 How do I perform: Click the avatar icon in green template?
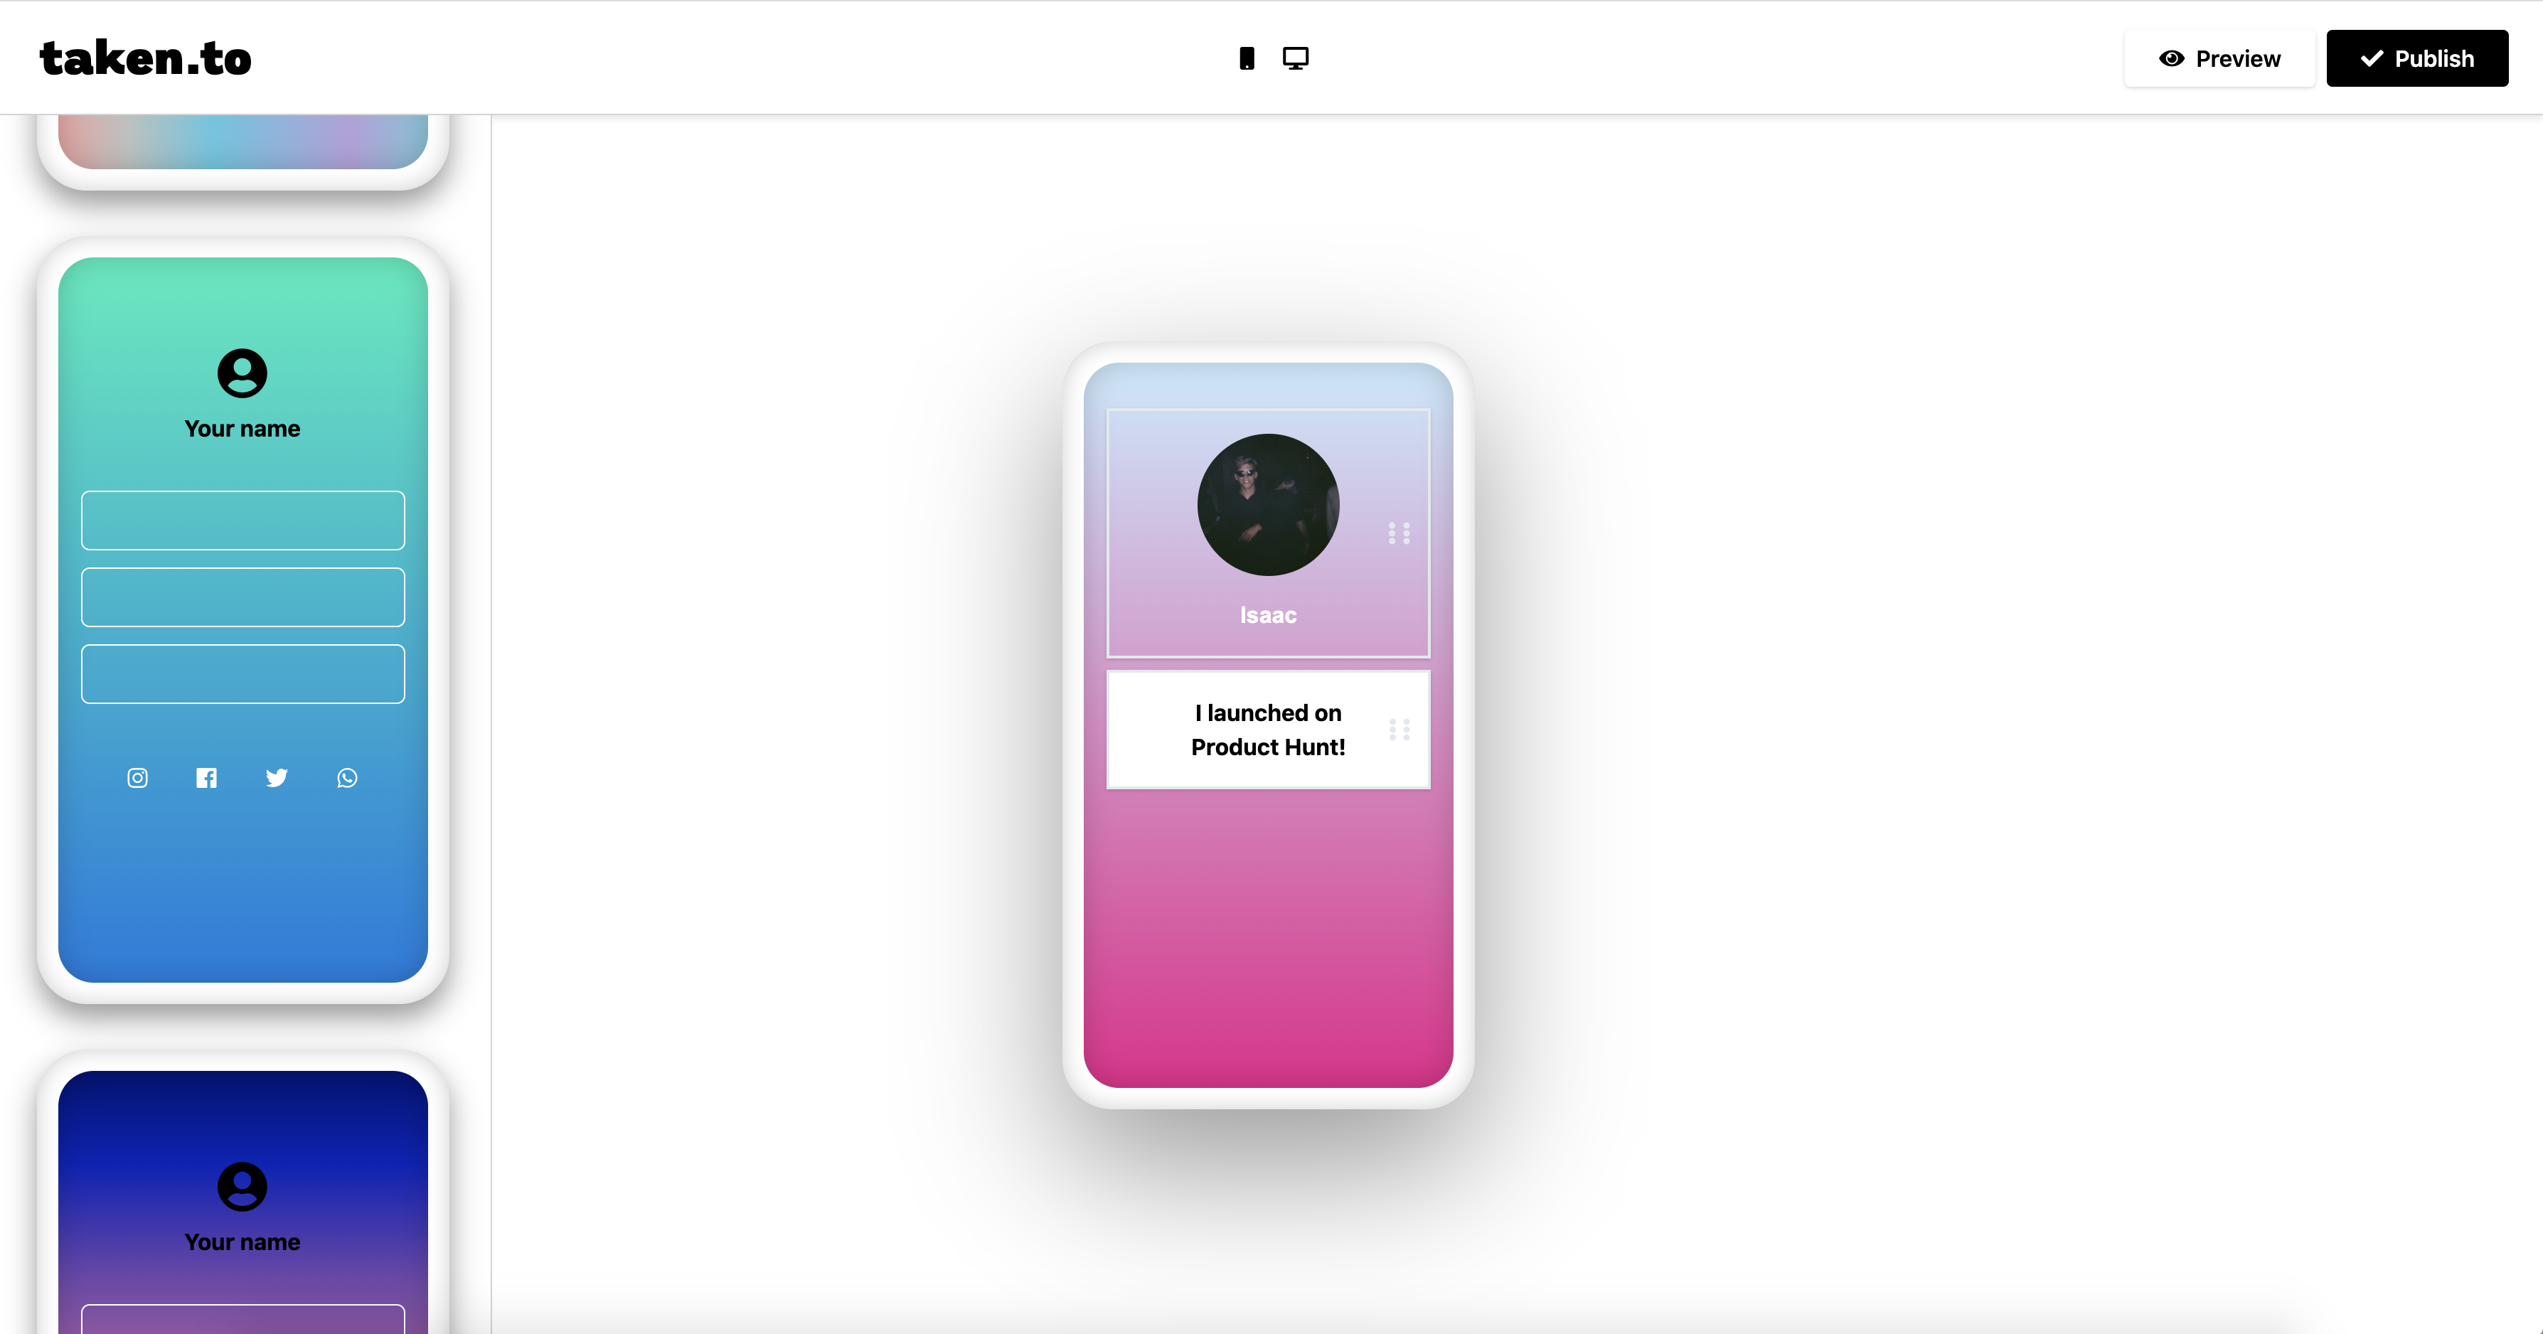tap(242, 373)
